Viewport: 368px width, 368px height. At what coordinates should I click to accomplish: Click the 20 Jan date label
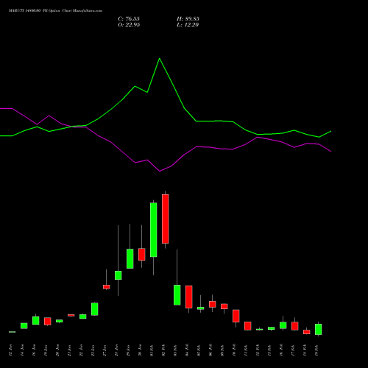click(57, 350)
